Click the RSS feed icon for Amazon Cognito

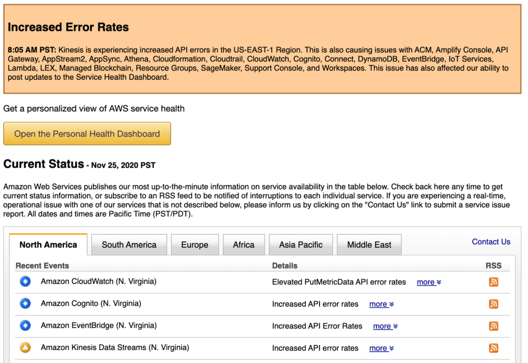click(x=493, y=304)
